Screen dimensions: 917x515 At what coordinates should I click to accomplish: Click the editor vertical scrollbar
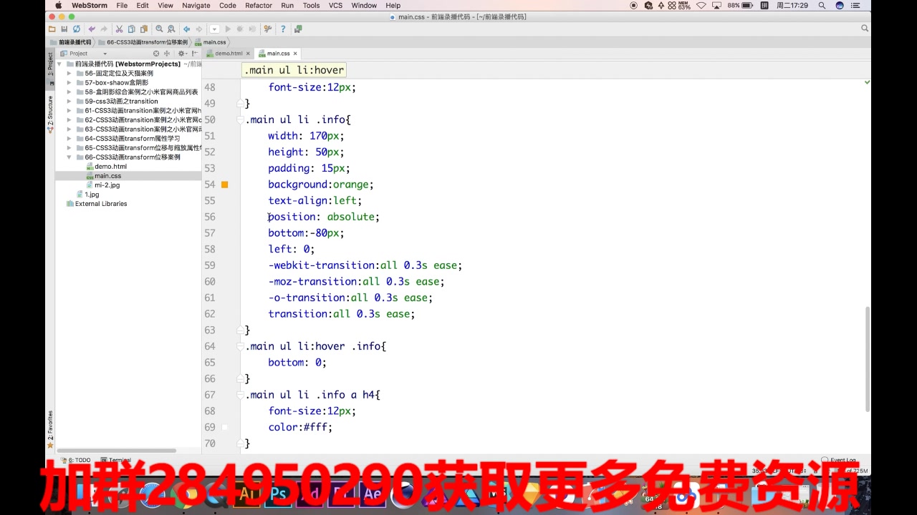[x=867, y=359]
